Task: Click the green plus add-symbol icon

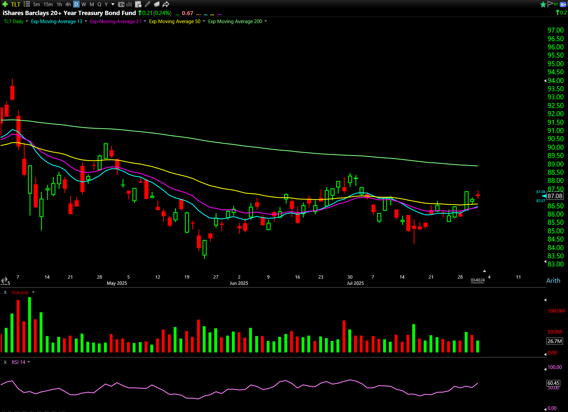Action: pos(5,4)
